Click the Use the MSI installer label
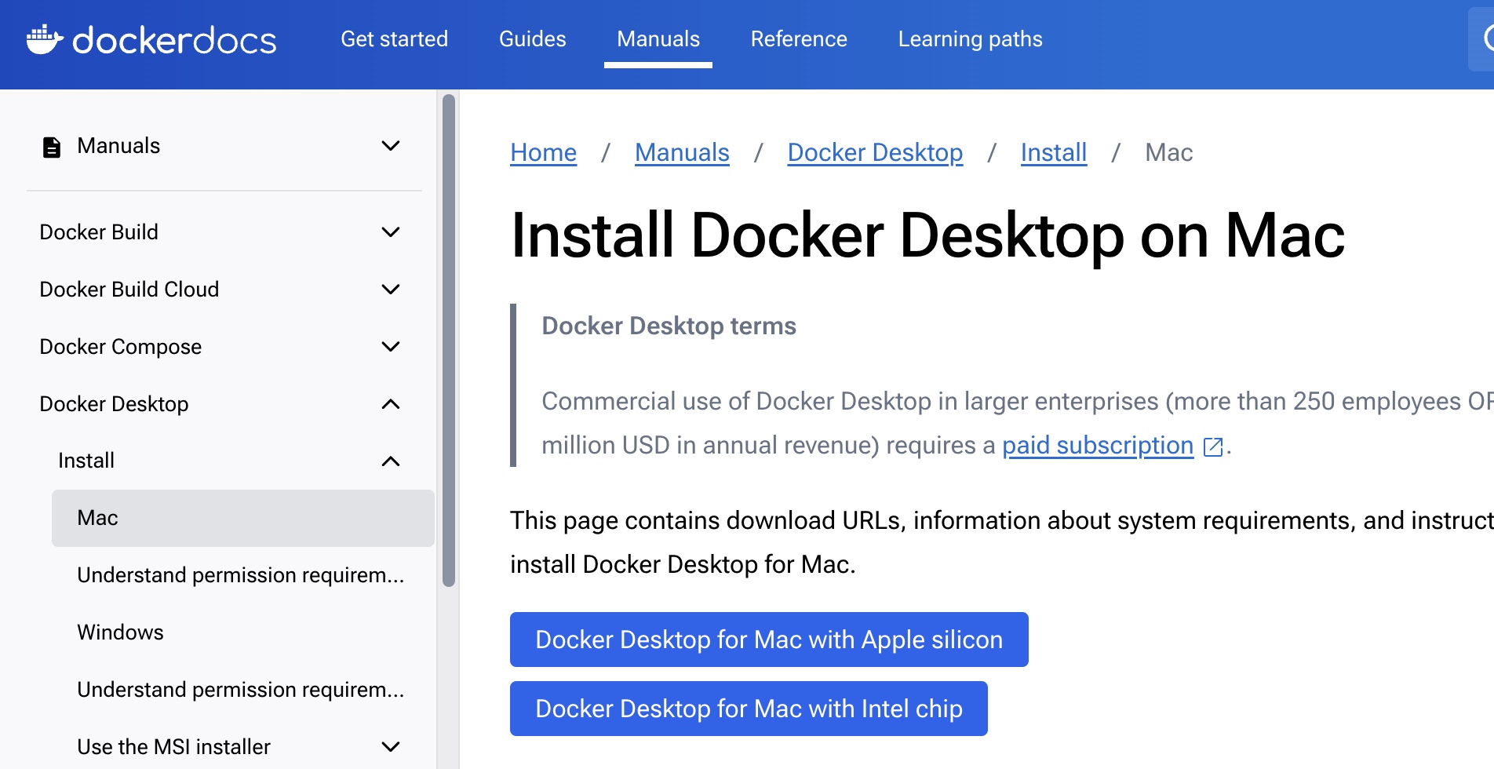 (x=174, y=747)
